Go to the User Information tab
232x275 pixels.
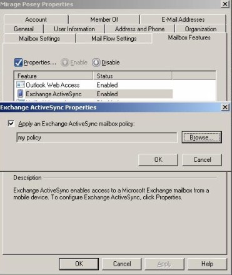click(74, 29)
